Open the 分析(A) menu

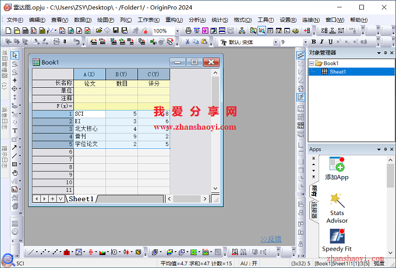197,20
